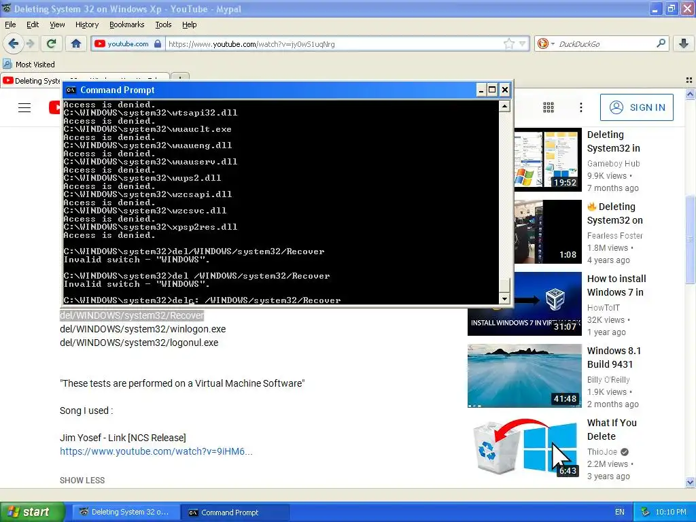The height and width of the screenshot is (522, 696).
Task: Click the 10:10 PM clock
Action: click(671, 512)
